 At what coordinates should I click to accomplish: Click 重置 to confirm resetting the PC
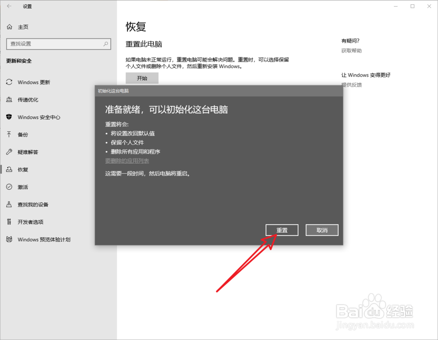[282, 230]
